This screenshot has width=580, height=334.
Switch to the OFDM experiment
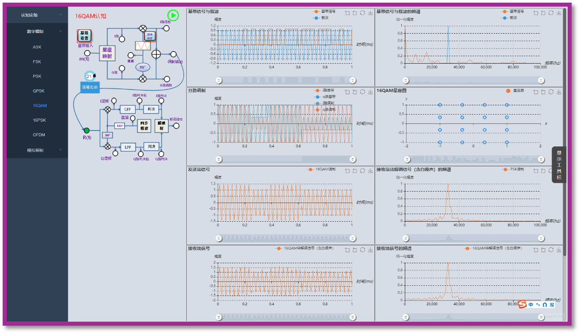pos(39,134)
